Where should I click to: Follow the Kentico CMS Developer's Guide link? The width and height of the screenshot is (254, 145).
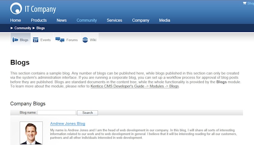point(134,86)
